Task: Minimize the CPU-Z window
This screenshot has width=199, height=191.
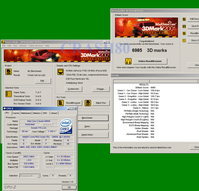Action: 69,108
